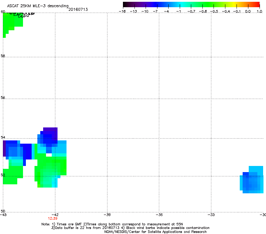Click the color bar label -13
This screenshot has width=266, height=234.
(x=133, y=12)
